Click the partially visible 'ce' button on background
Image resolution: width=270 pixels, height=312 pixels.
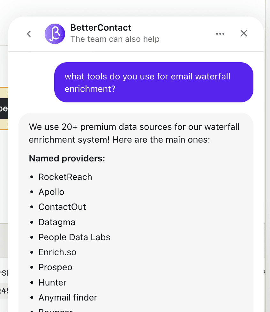pyautogui.click(x=4, y=109)
